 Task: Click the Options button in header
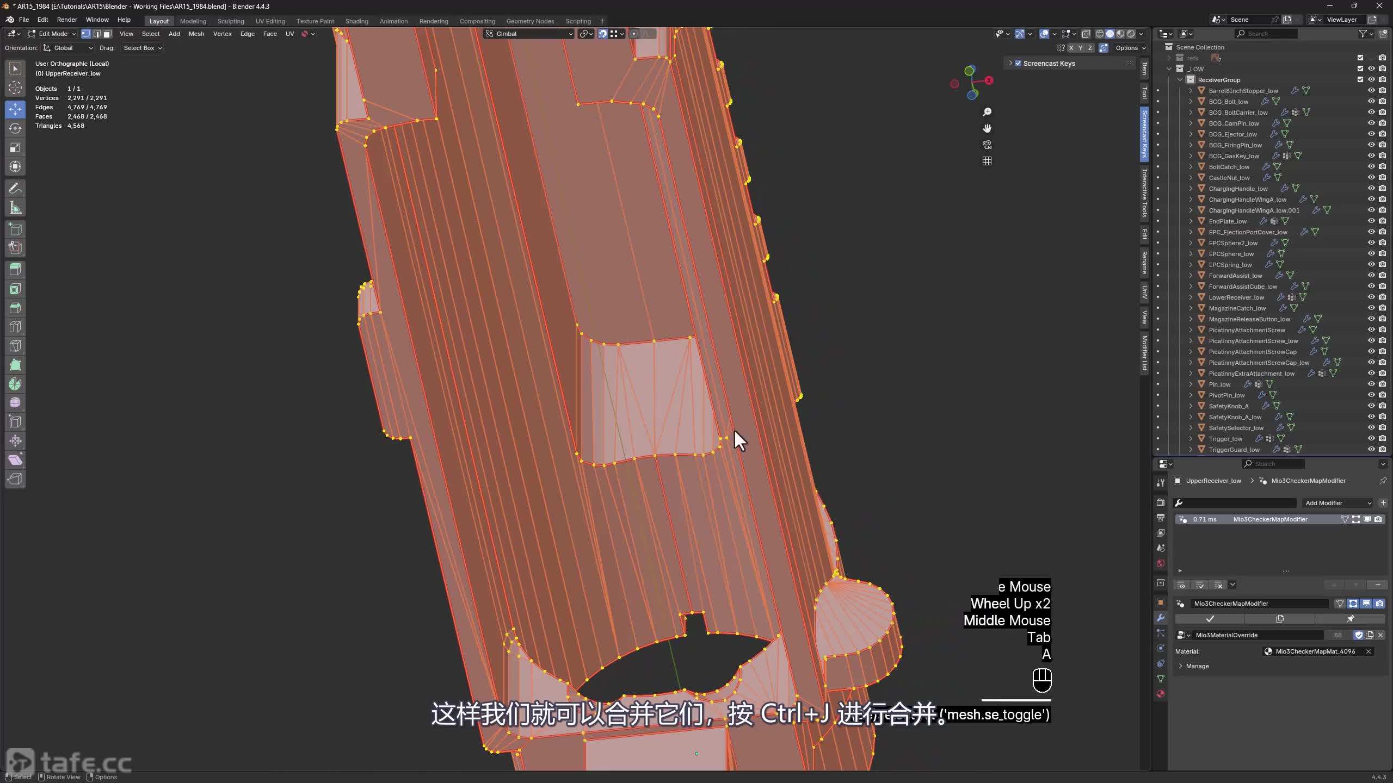1130,48
